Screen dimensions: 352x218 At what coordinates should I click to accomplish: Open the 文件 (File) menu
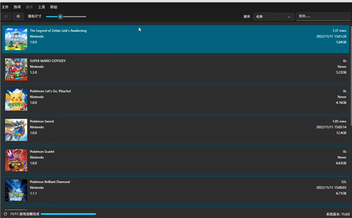(x=5, y=7)
